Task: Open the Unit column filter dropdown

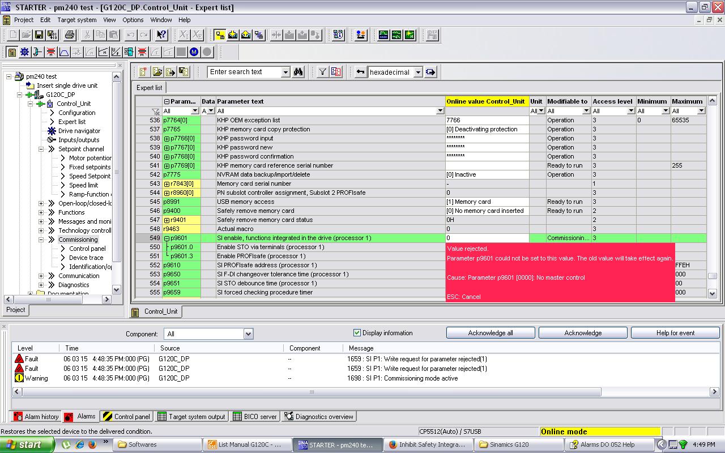Action: (541, 111)
